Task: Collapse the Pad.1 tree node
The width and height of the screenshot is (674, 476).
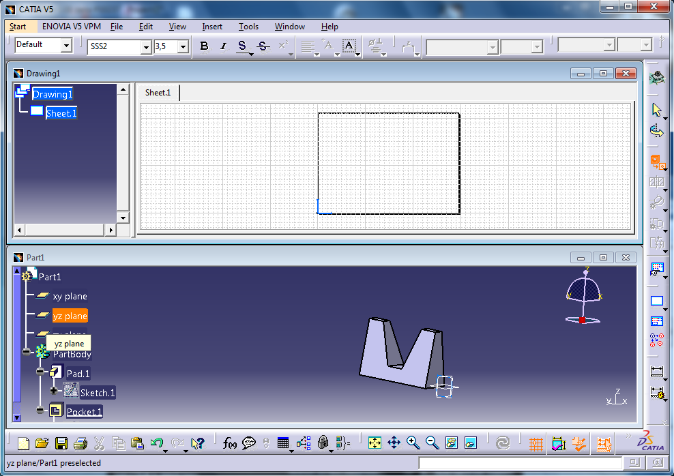Action: tap(40, 372)
